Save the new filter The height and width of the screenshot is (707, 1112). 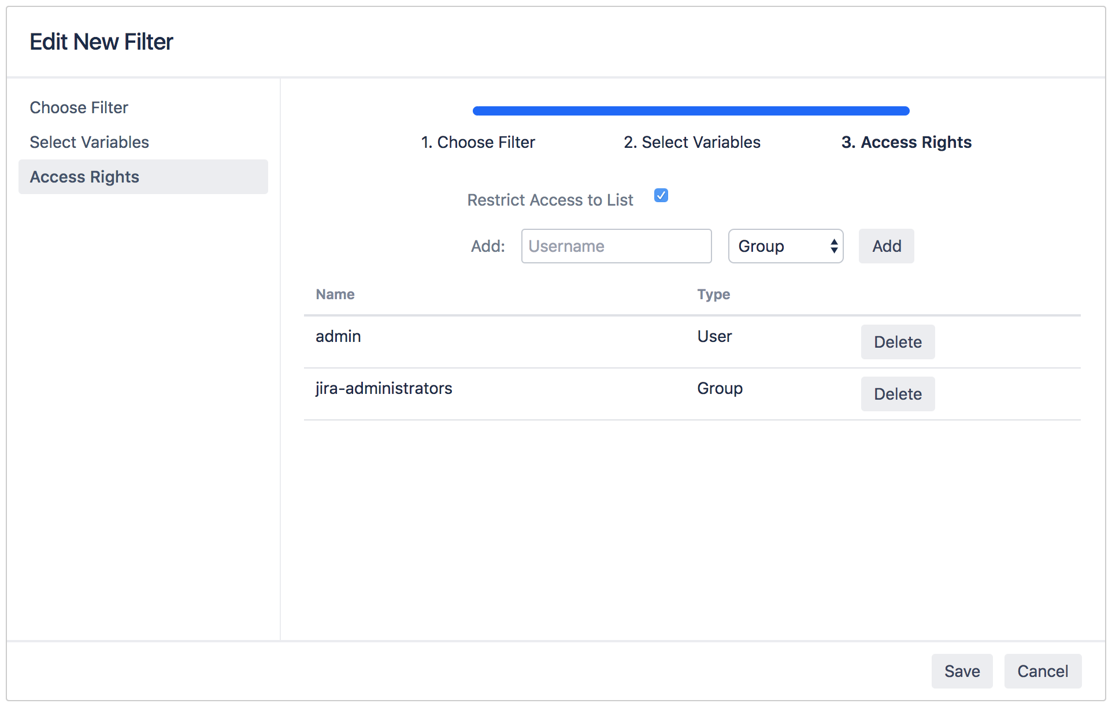961,671
